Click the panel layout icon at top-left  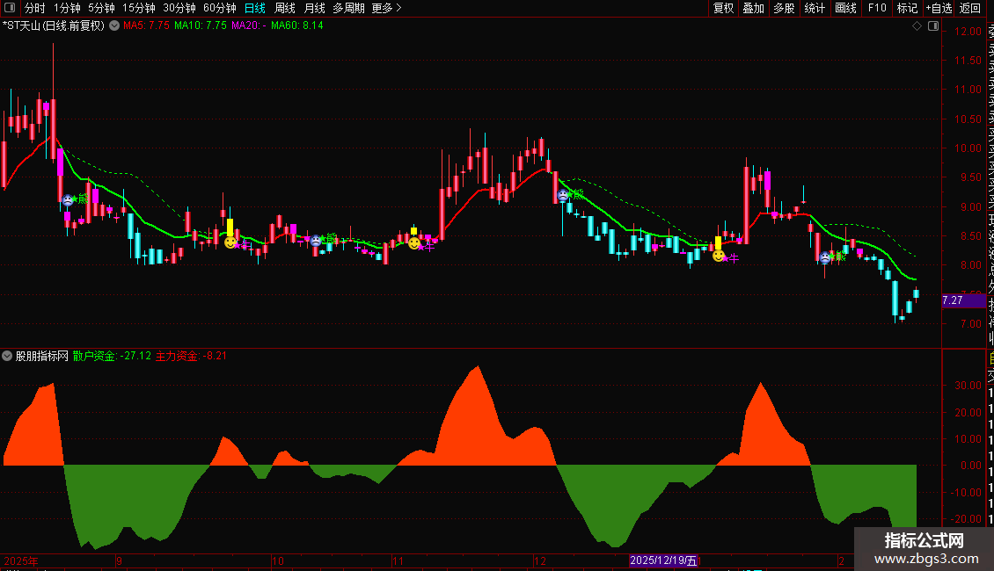coord(10,8)
